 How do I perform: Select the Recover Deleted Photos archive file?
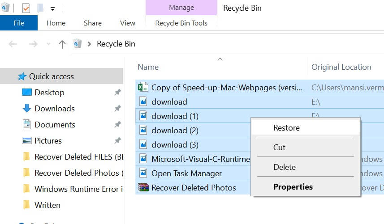click(x=194, y=188)
